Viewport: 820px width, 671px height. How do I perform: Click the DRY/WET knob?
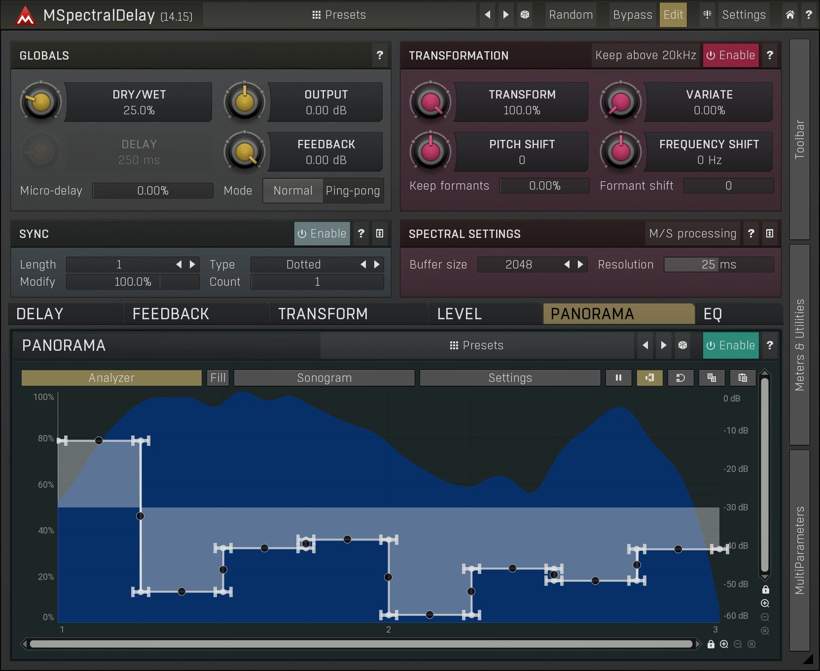(x=41, y=102)
